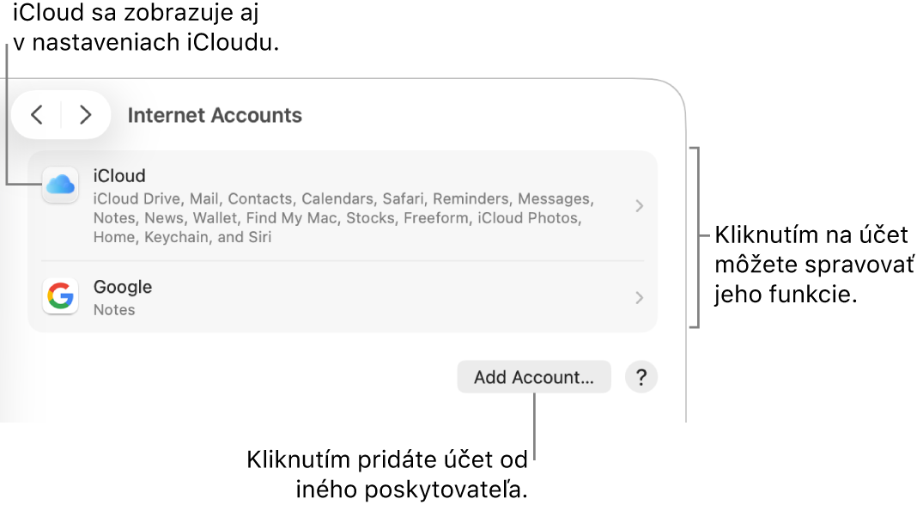923x505 pixels.
Task: Open the help question mark button
Action: coord(641,377)
